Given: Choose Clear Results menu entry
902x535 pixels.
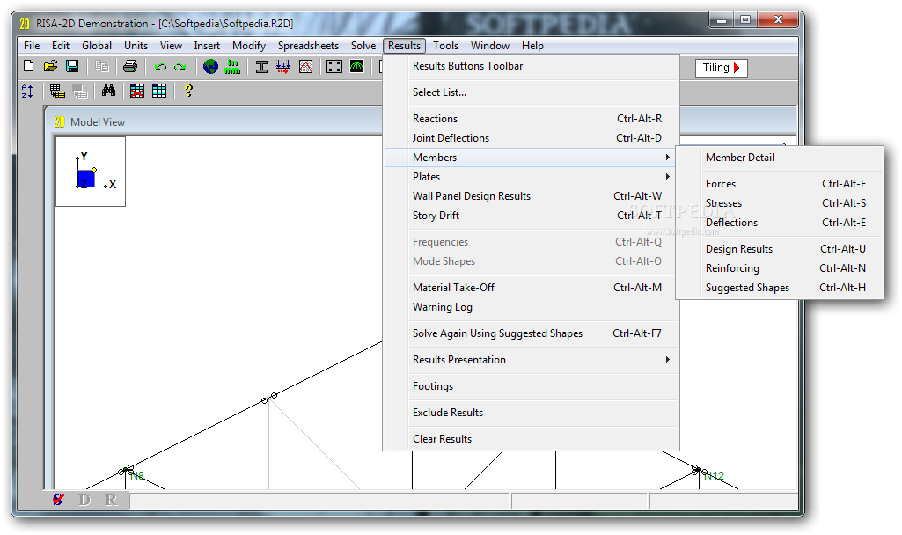Looking at the screenshot, I should [x=532, y=439].
